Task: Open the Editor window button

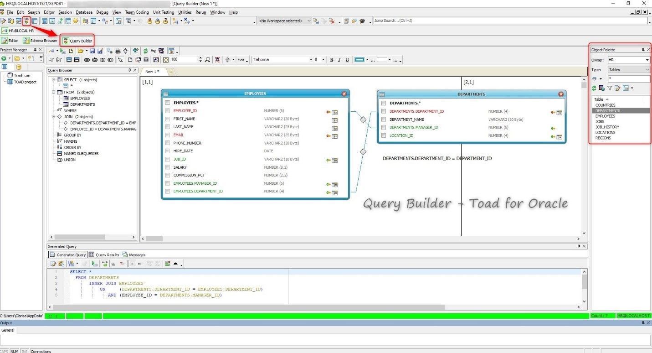Action: pyautogui.click(x=10, y=41)
